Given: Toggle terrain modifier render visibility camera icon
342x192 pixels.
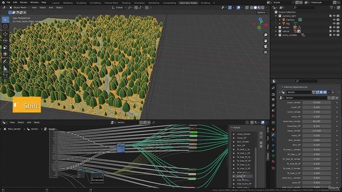Looking at the screenshot, I should tap(325, 92).
